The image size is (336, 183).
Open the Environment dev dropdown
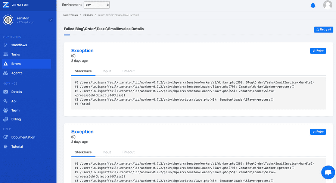(97, 5)
